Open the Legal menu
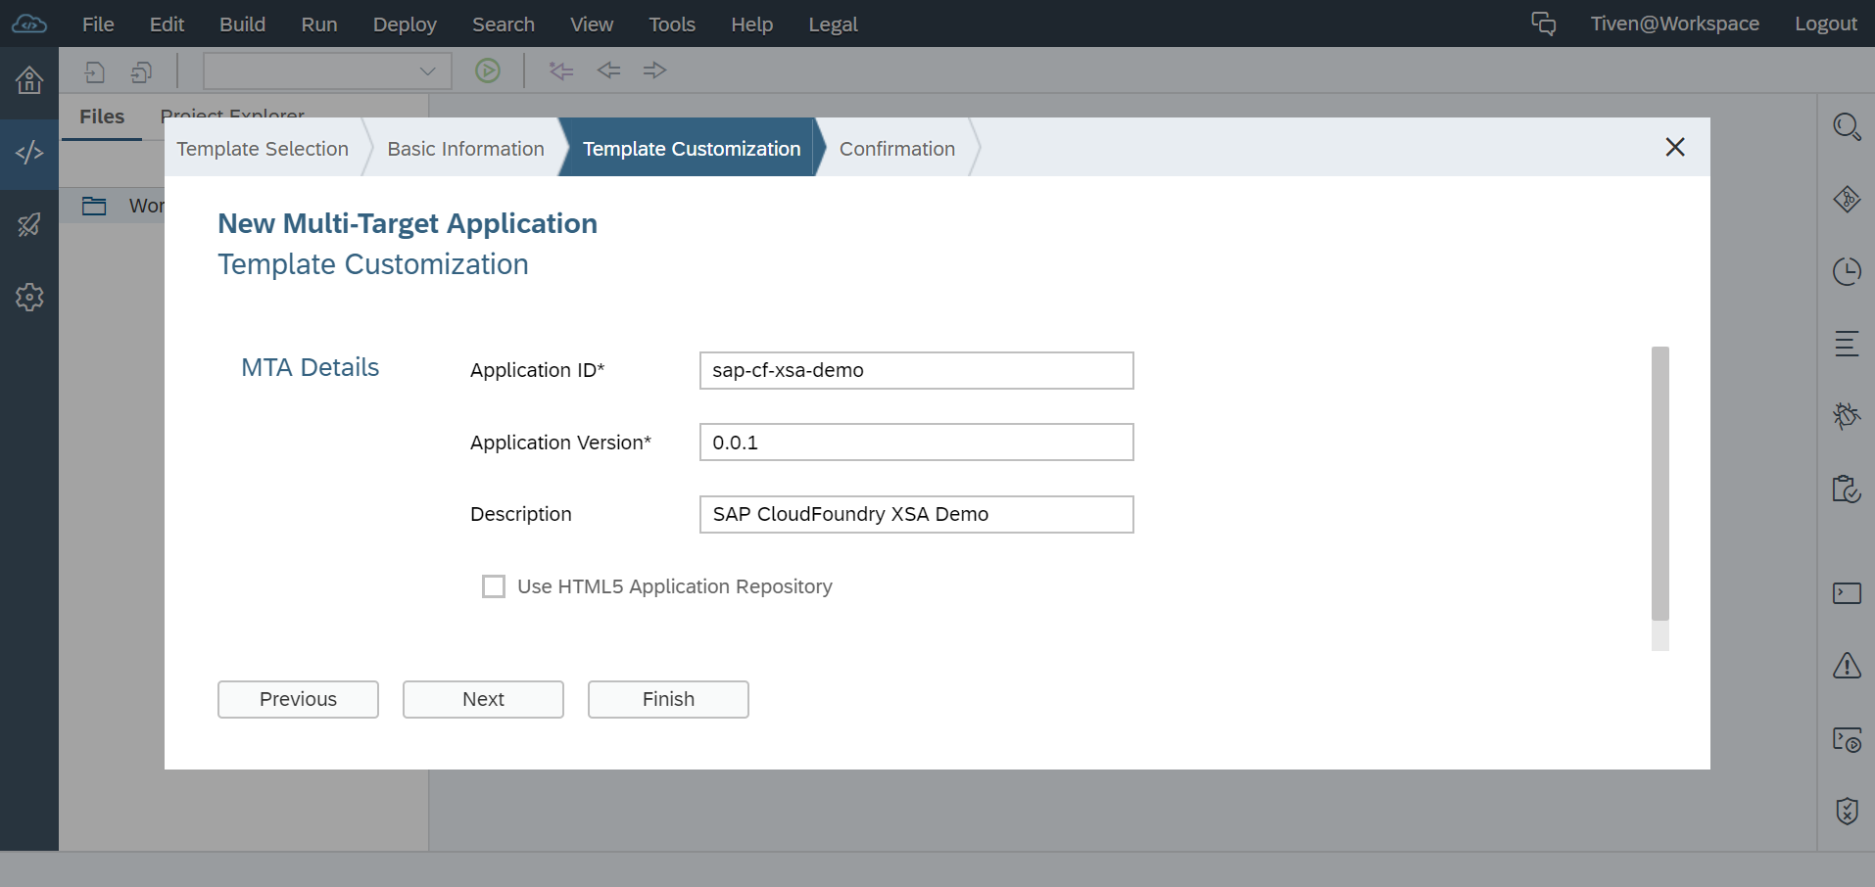The width and height of the screenshot is (1875, 887). point(833,24)
